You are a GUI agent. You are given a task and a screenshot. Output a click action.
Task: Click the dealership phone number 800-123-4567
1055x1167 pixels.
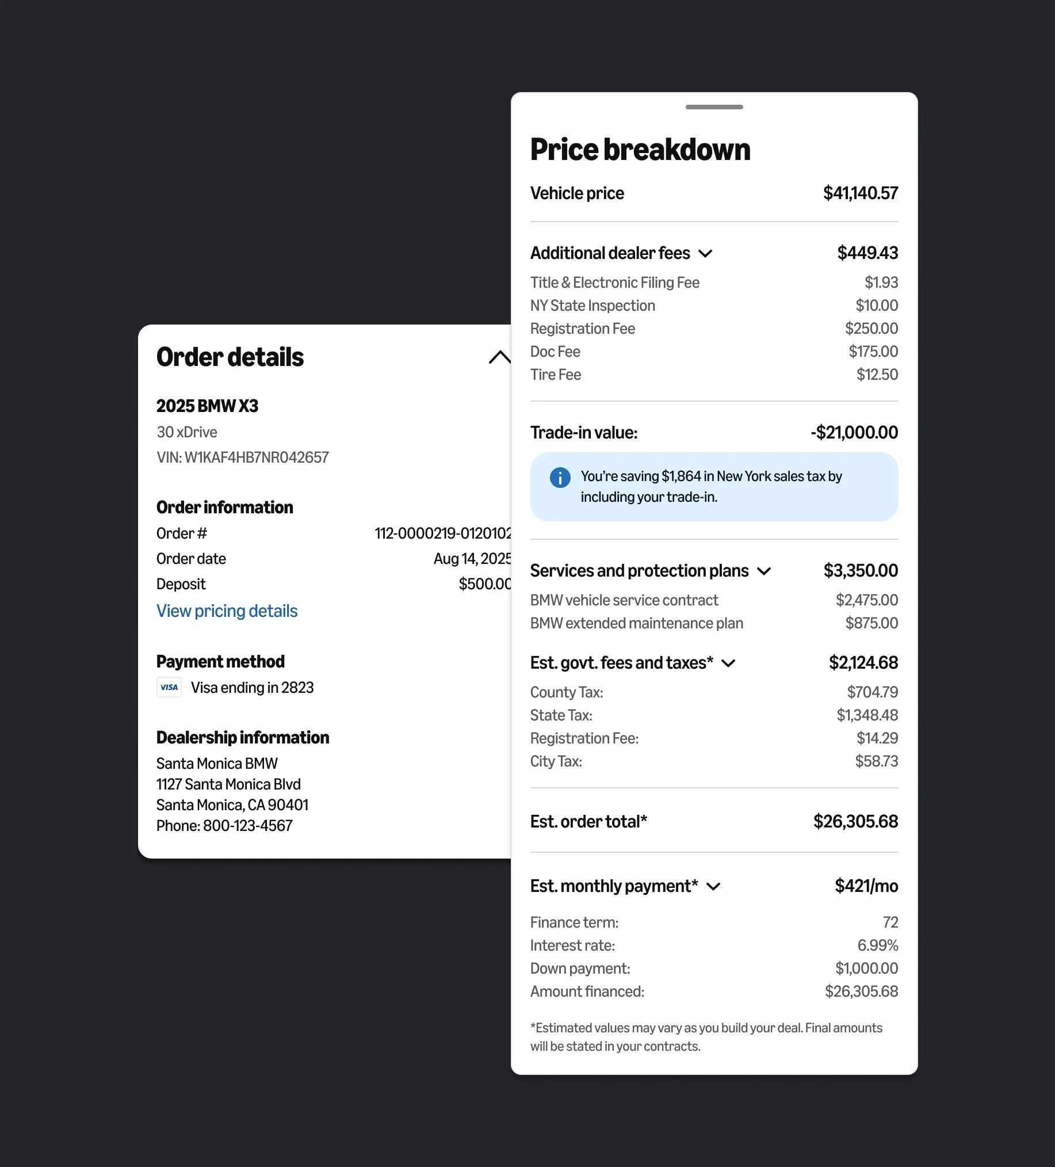tap(248, 825)
